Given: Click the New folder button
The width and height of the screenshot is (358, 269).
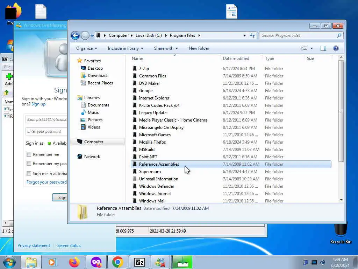Looking at the screenshot, I should click(x=199, y=48).
